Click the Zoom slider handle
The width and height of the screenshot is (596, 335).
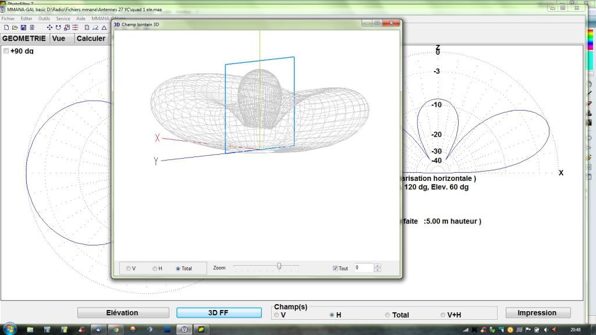(x=279, y=266)
